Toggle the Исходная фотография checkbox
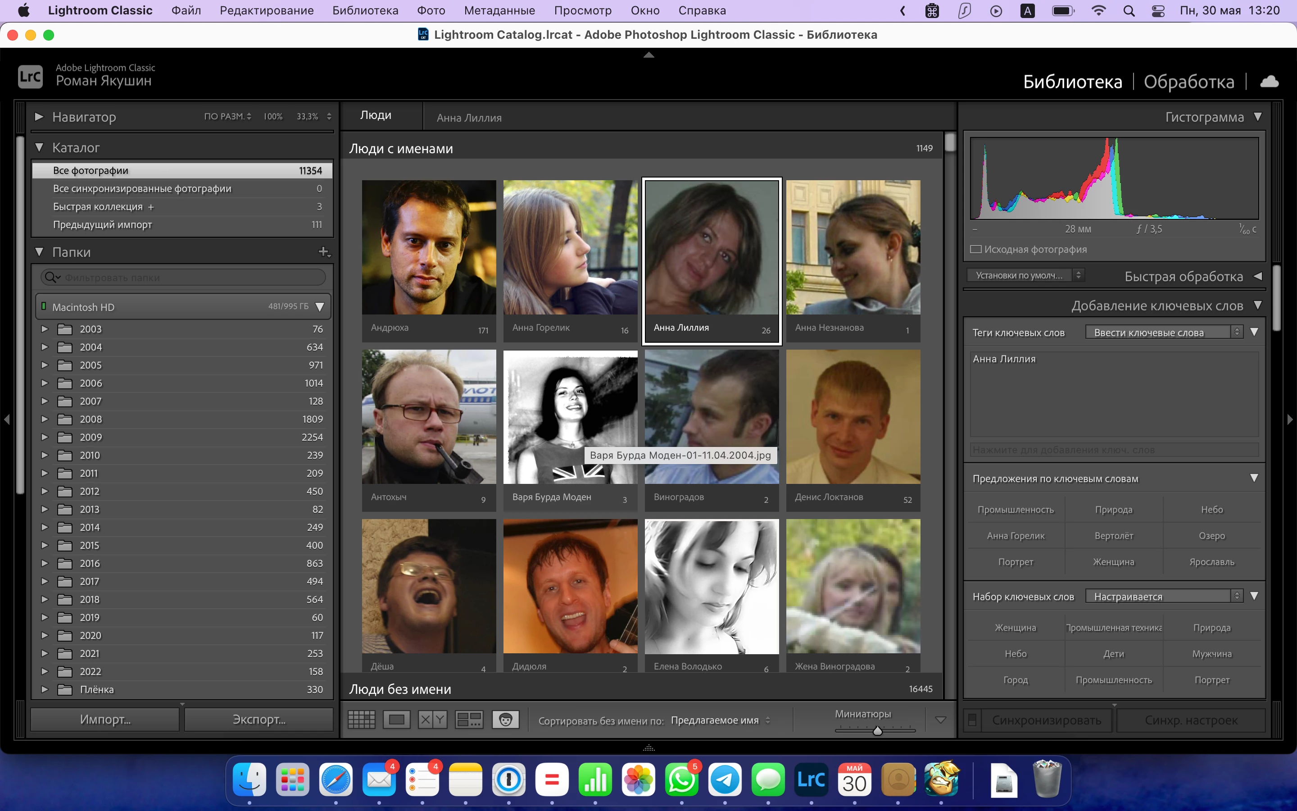The image size is (1297, 811). pyautogui.click(x=976, y=250)
